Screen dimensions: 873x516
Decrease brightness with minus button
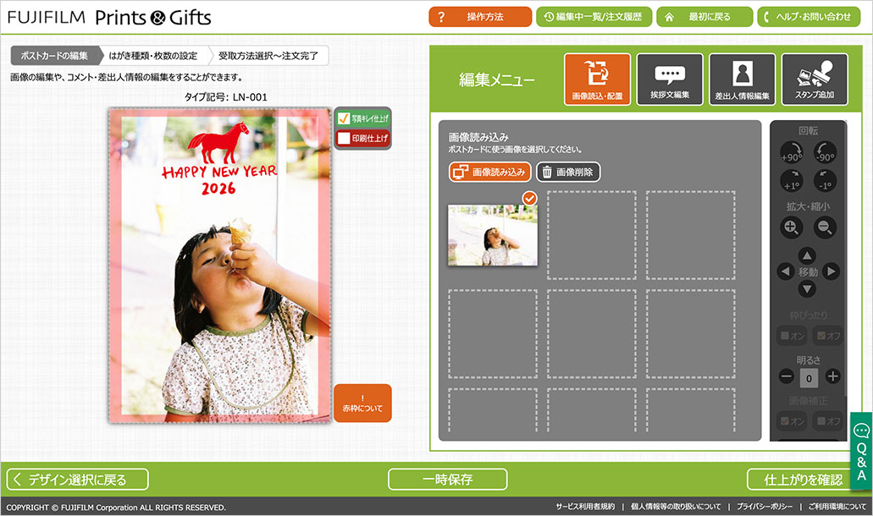click(x=787, y=376)
